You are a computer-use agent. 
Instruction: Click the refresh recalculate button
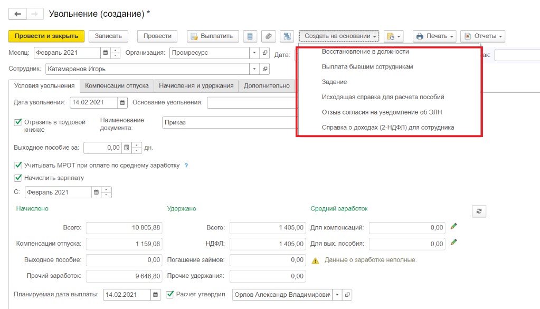479,211
